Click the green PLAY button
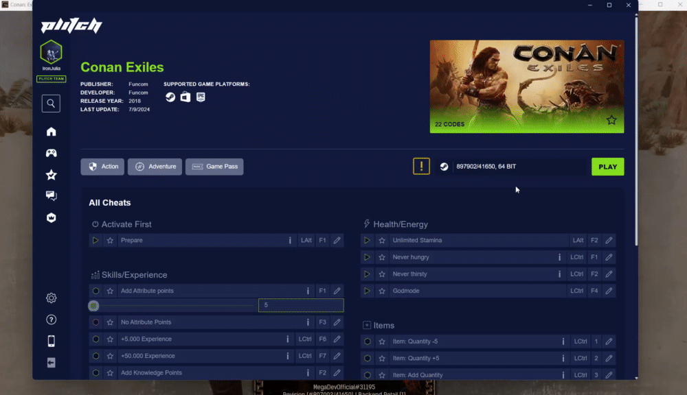Screen dimensions: 687x395 pyautogui.click(x=608, y=167)
